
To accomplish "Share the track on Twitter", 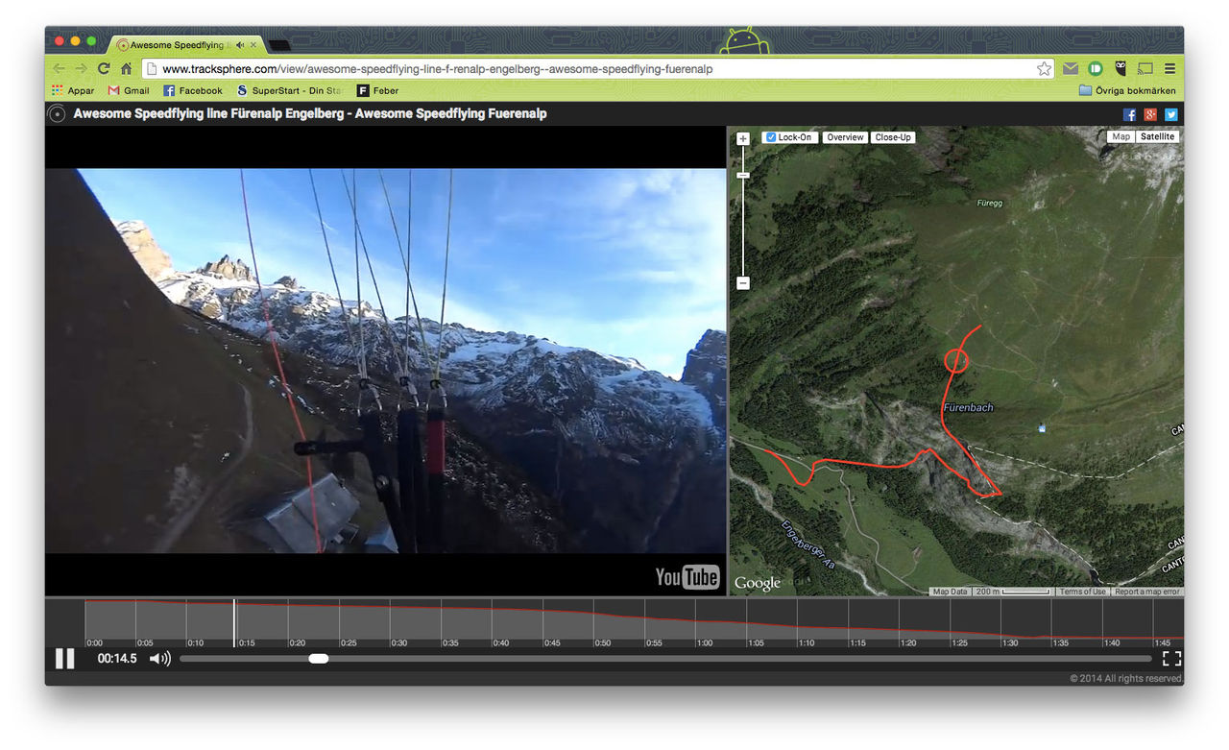I will 1170,113.
